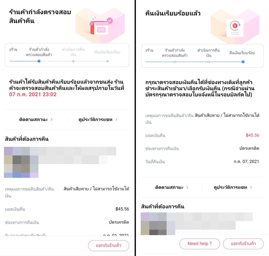269x256 pixels.
Task: Open the blurred product thumbnail on left screen
Action: click(x=21, y=162)
